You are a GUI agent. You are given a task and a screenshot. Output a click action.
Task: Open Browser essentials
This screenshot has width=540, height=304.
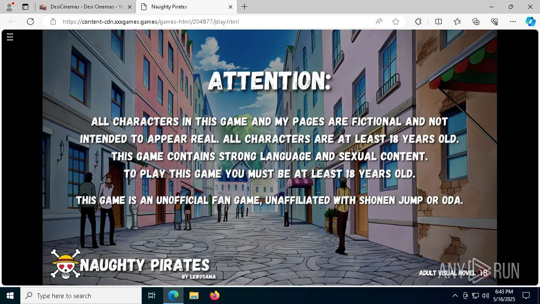pos(494,22)
